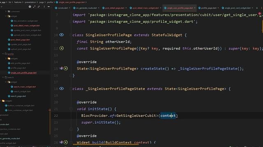
Task: Click the gutter eye icon beside class SingleUserProfilePage
Action: pos(62,35)
